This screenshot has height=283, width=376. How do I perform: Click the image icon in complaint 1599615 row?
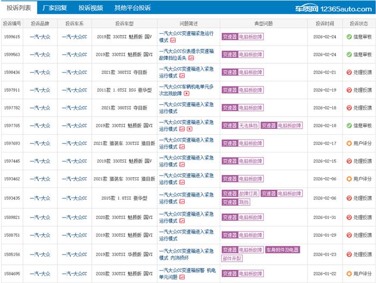pyautogui.click(x=173, y=40)
